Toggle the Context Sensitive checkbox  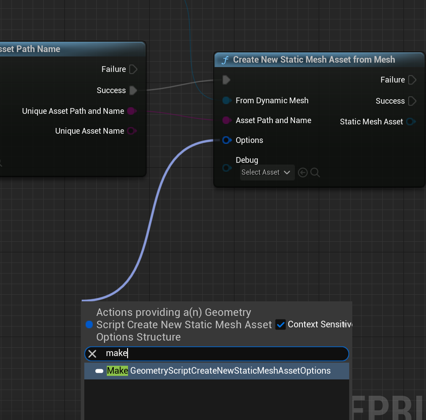(x=280, y=324)
